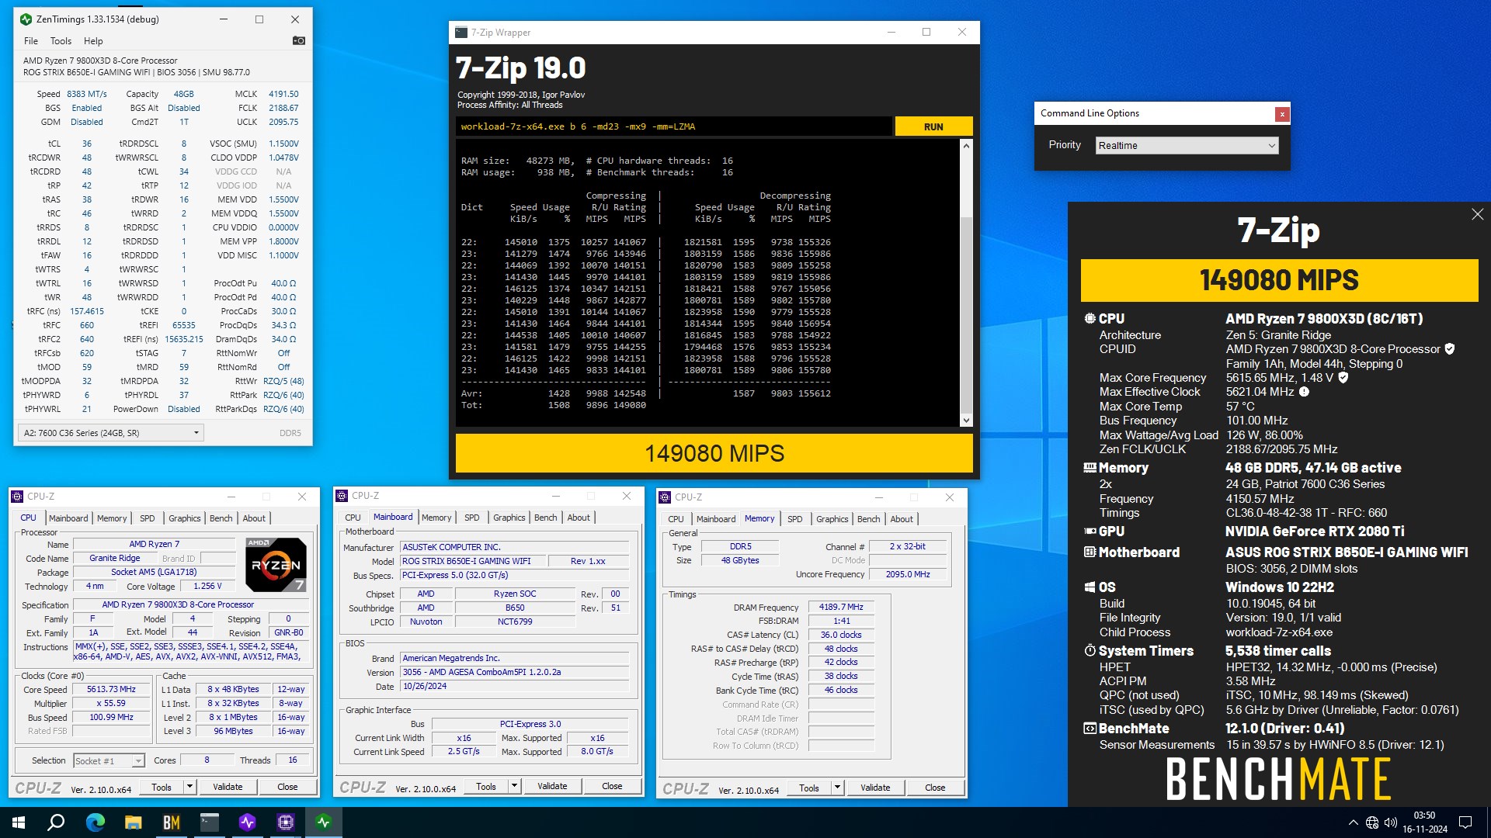Click the verified shield icon next to CPUID

click(1449, 349)
